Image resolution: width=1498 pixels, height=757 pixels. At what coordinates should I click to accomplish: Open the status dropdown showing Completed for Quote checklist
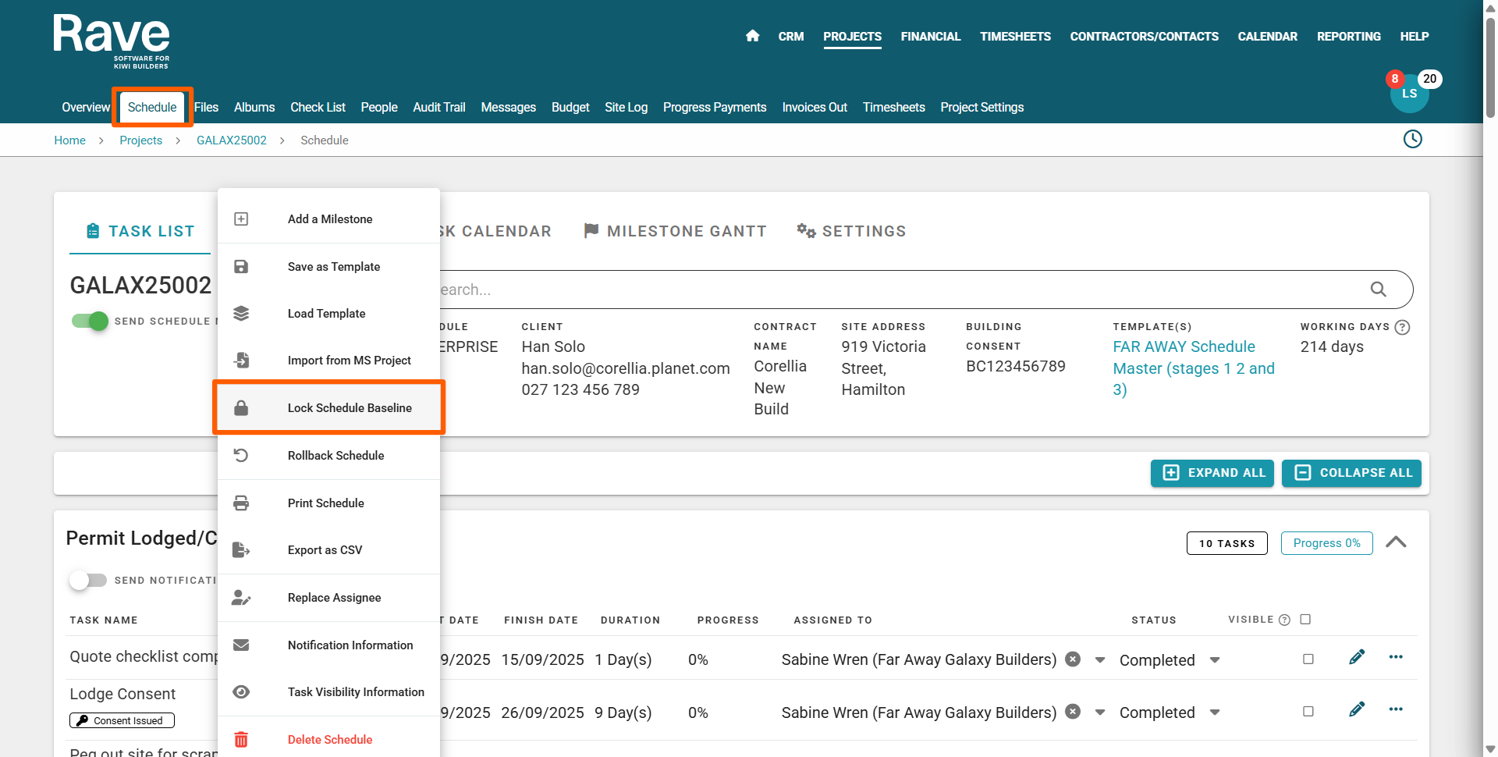1215,660
